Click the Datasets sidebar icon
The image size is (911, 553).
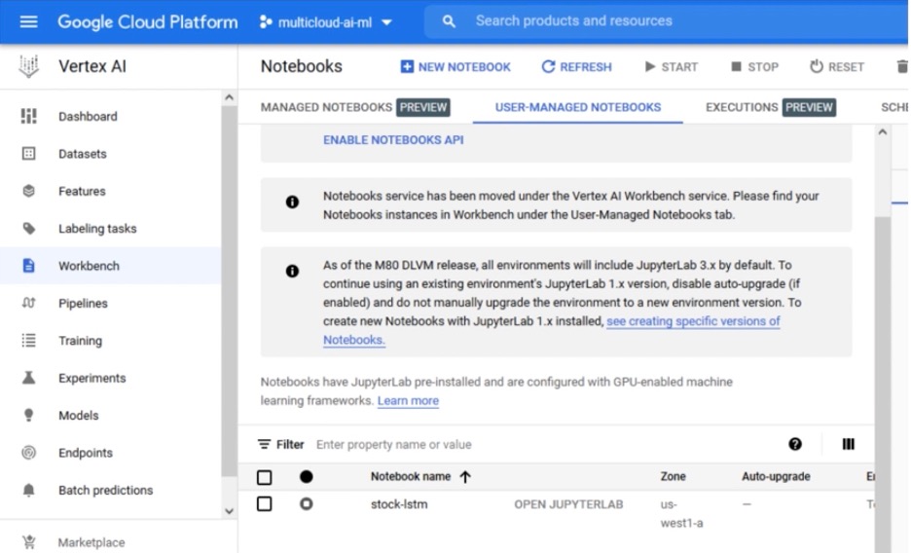click(x=28, y=154)
